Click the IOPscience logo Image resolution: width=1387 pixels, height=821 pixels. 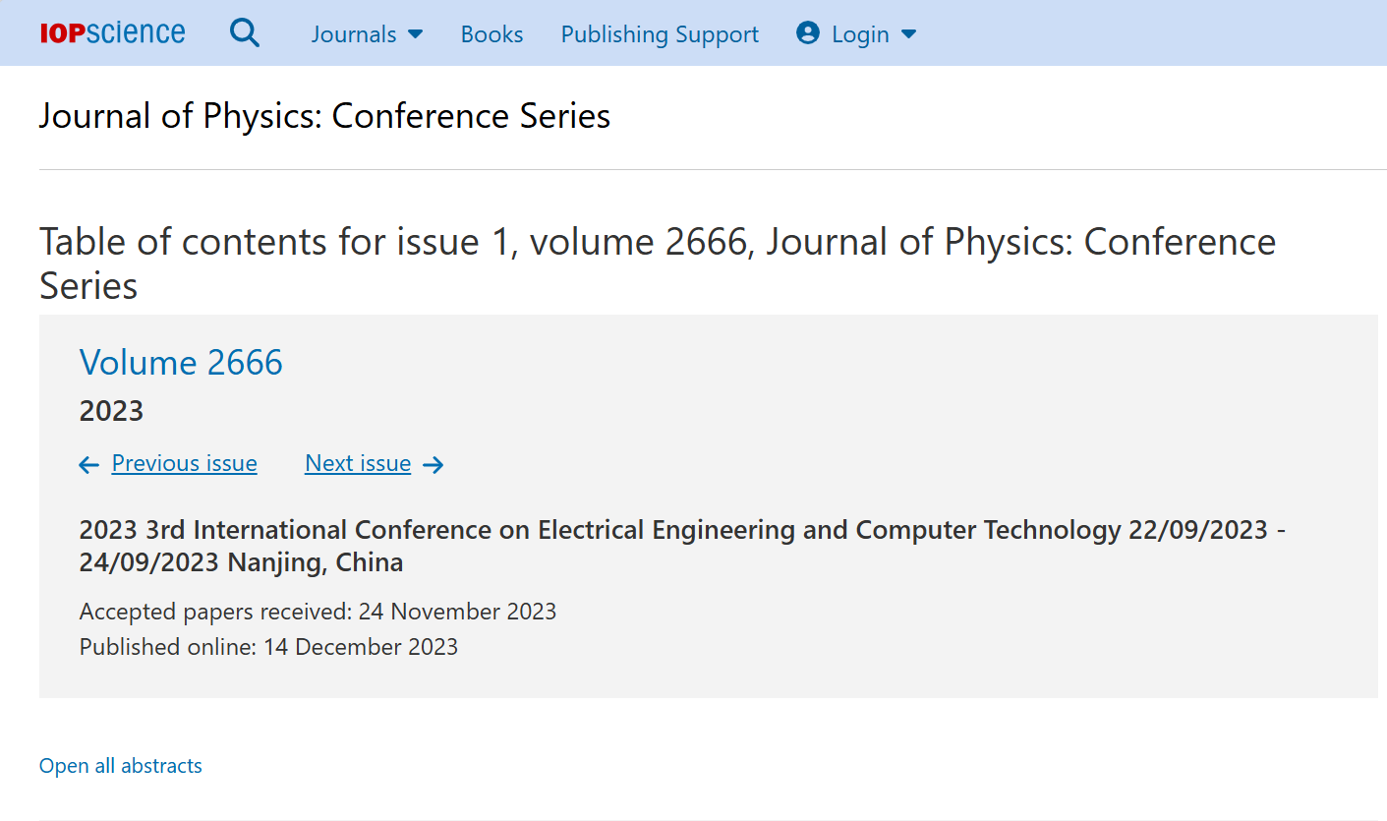coord(112,33)
